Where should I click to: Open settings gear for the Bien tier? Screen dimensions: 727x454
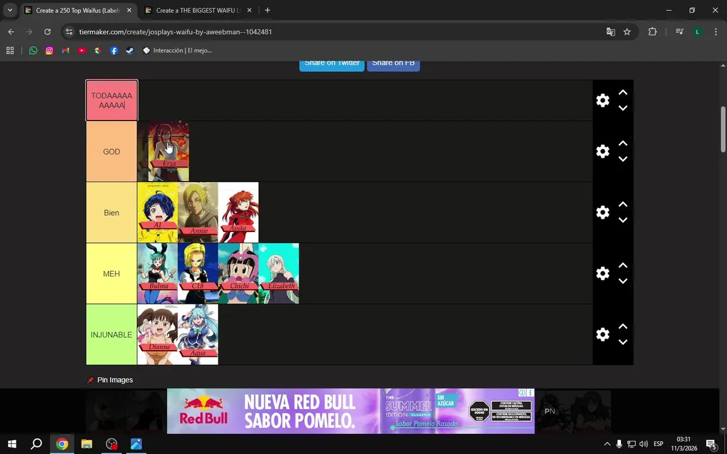click(602, 212)
